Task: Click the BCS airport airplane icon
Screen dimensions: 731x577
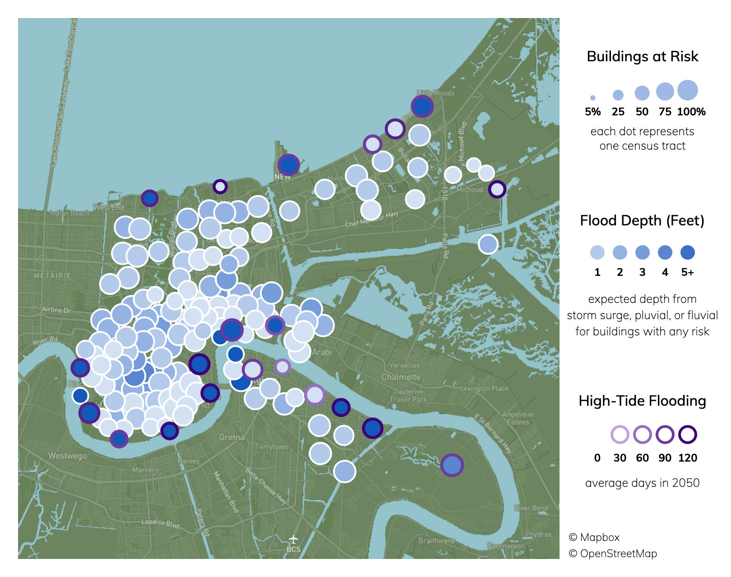Action: 293,539
